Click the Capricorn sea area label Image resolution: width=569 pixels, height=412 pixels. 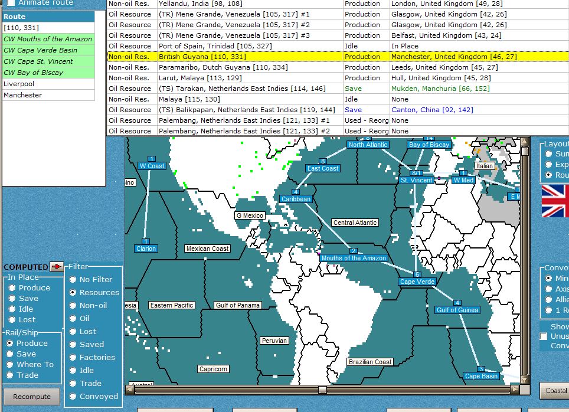tap(213, 369)
